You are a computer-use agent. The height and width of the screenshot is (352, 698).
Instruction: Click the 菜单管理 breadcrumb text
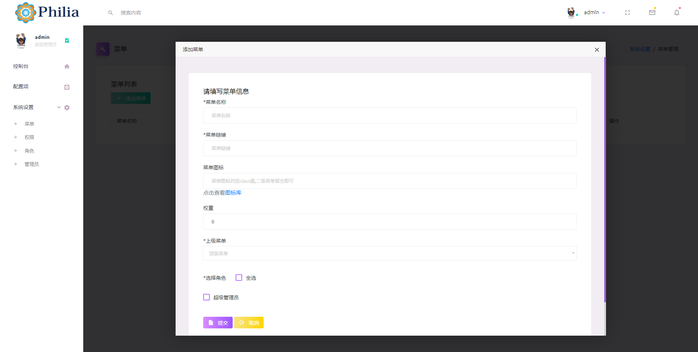tap(668, 49)
